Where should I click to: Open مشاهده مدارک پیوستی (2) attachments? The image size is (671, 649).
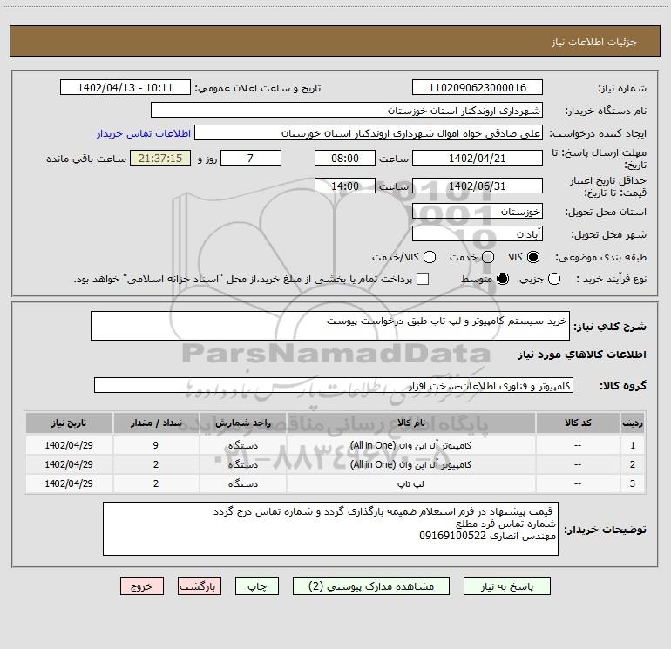(x=371, y=585)
